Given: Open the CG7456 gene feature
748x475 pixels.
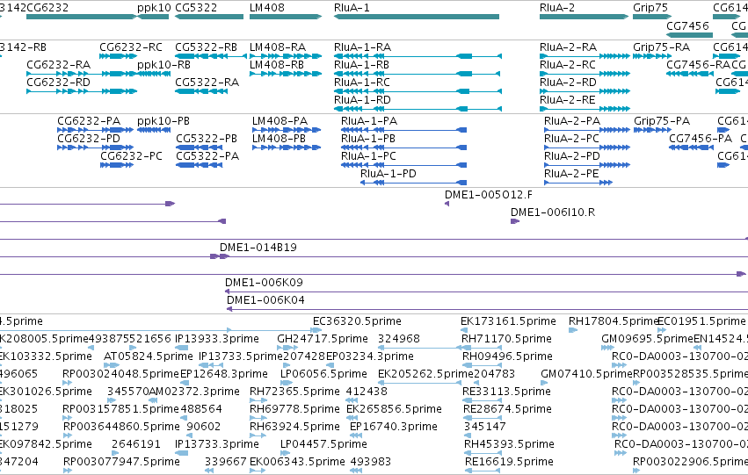Looking at the screenshot, I should click(x=689, y=35).
